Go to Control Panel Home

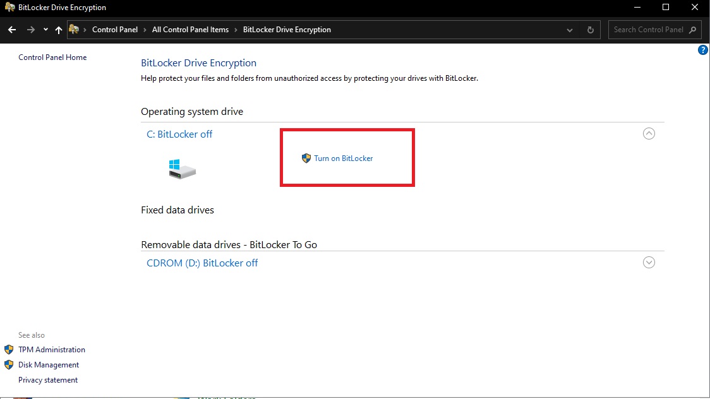click(52, 57)
